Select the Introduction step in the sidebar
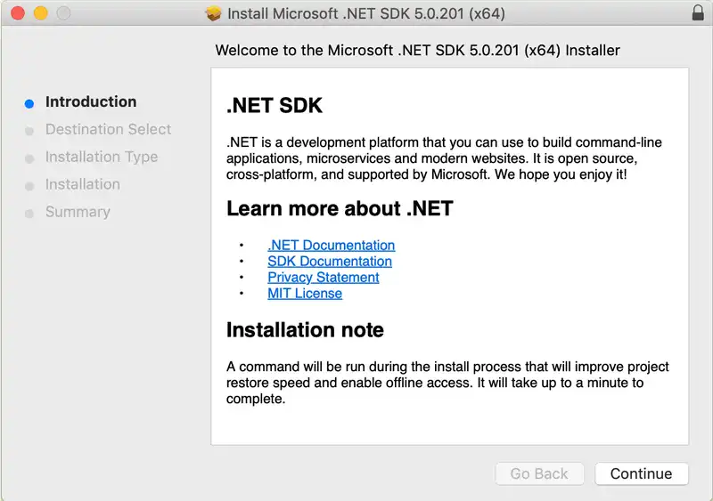Image resolution: width=713 pixels, height=501 pixels. click(x=91, y=102)
